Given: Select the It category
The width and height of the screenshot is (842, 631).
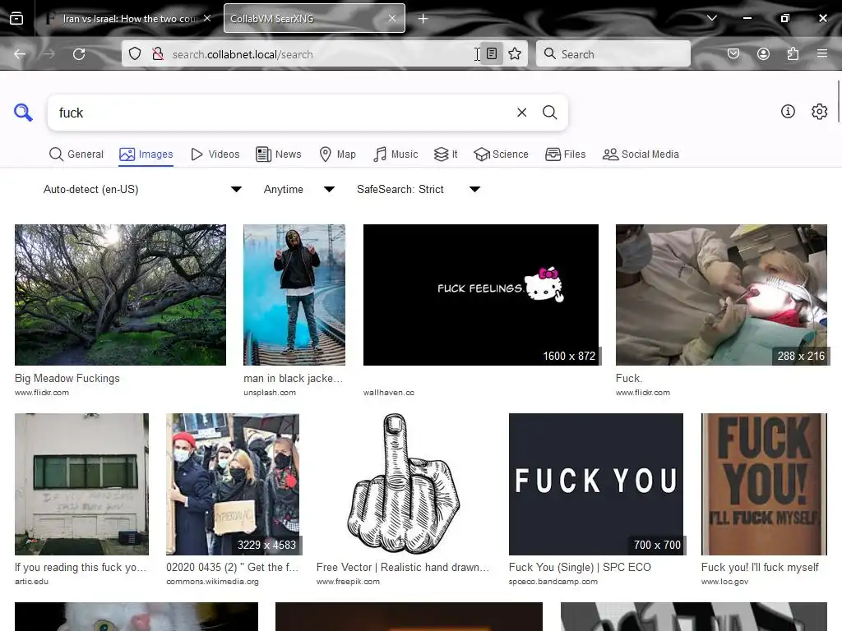Looking at the screenshot, I should point(446,154).
